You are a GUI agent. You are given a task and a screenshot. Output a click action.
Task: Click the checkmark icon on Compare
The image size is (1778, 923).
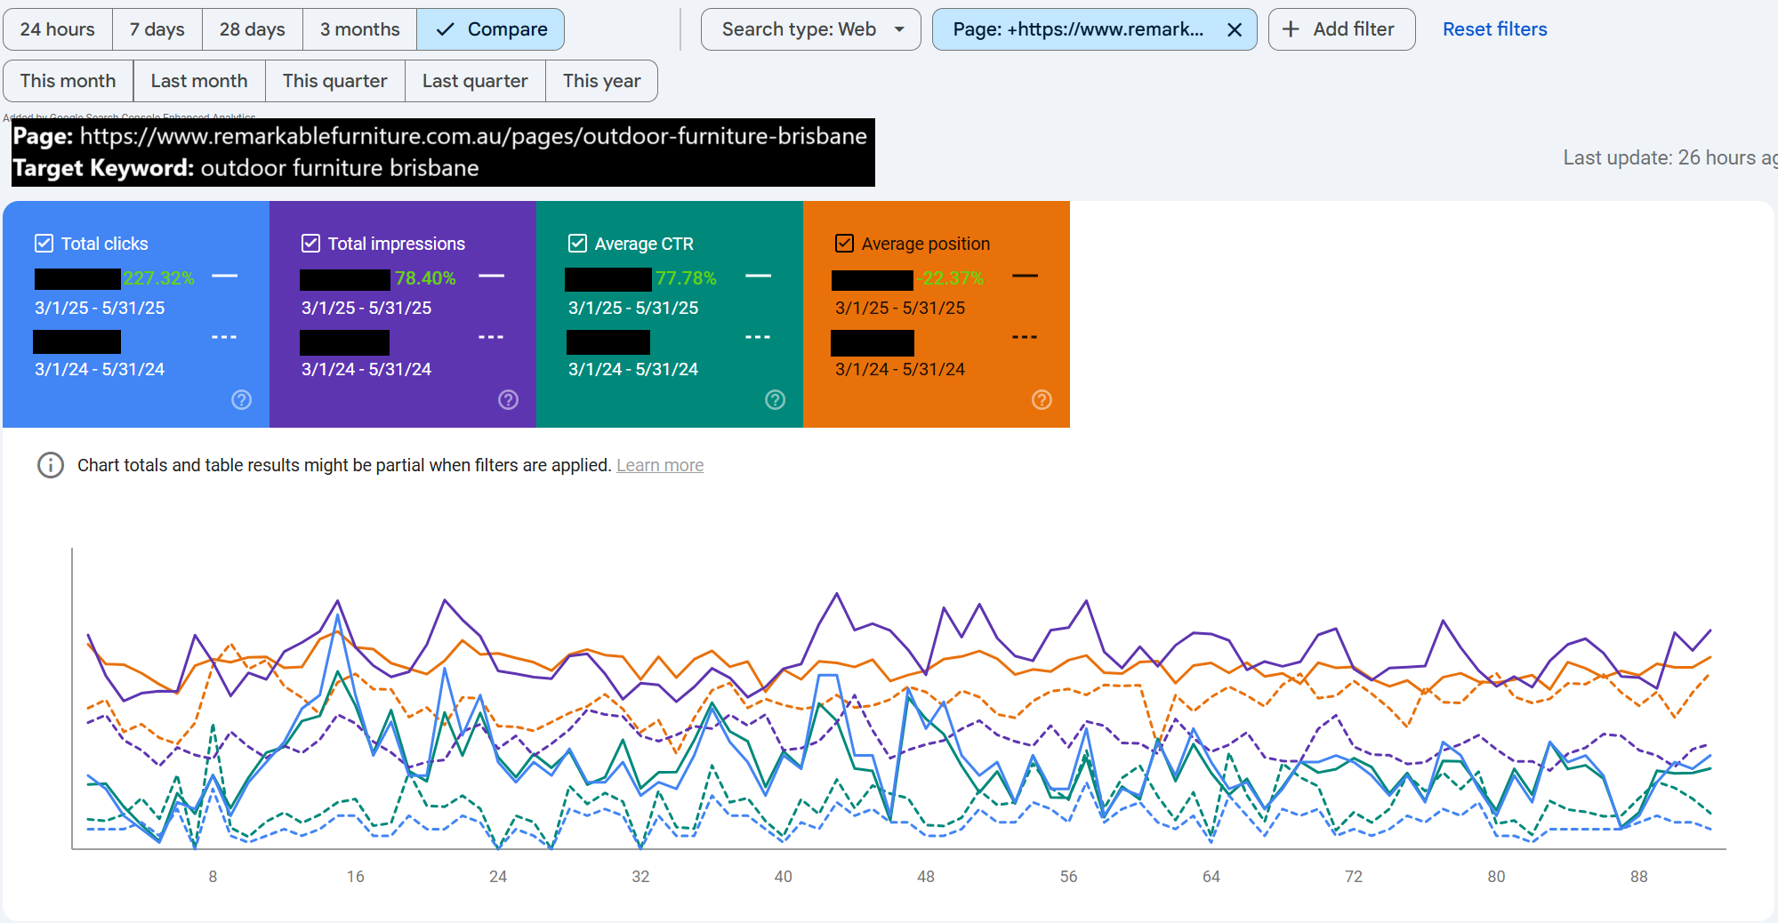(446, 29)
